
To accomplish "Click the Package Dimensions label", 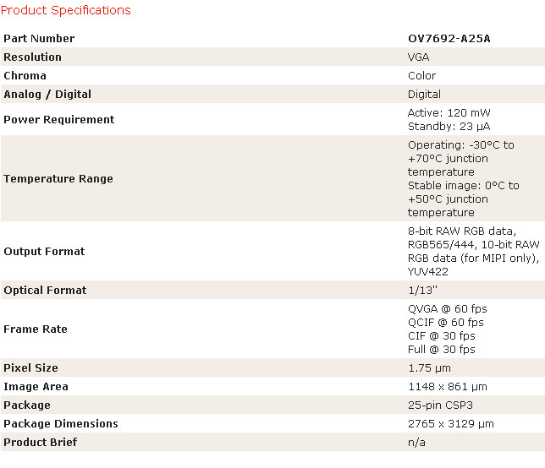I will (61, 423).
